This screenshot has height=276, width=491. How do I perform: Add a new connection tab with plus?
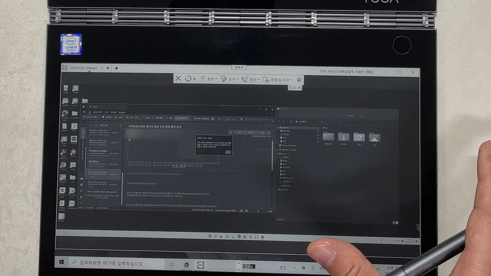click(116, 68)
